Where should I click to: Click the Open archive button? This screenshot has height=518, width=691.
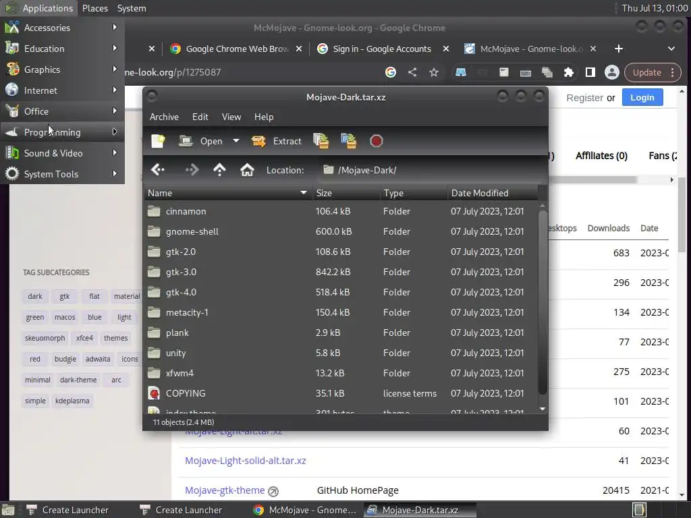tap(201, 141)
